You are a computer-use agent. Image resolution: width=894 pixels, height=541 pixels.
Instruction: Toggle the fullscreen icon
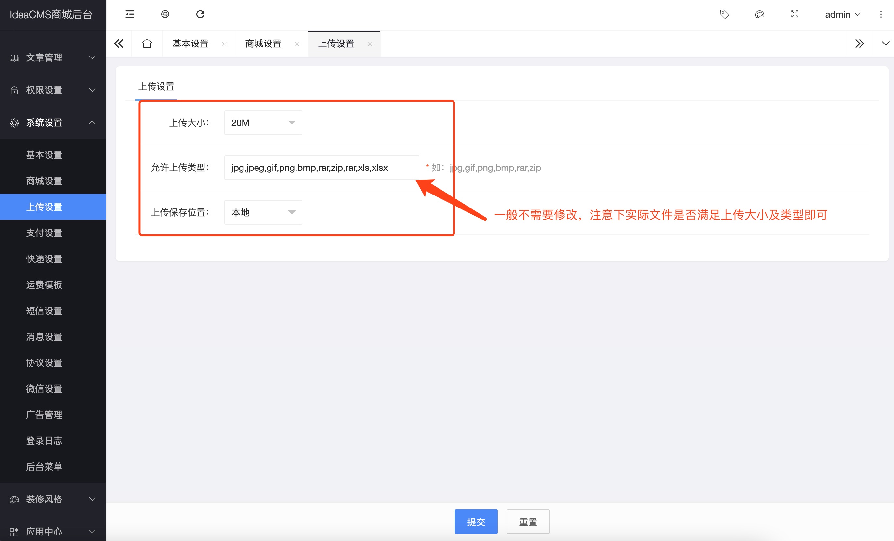pos(795,14)
